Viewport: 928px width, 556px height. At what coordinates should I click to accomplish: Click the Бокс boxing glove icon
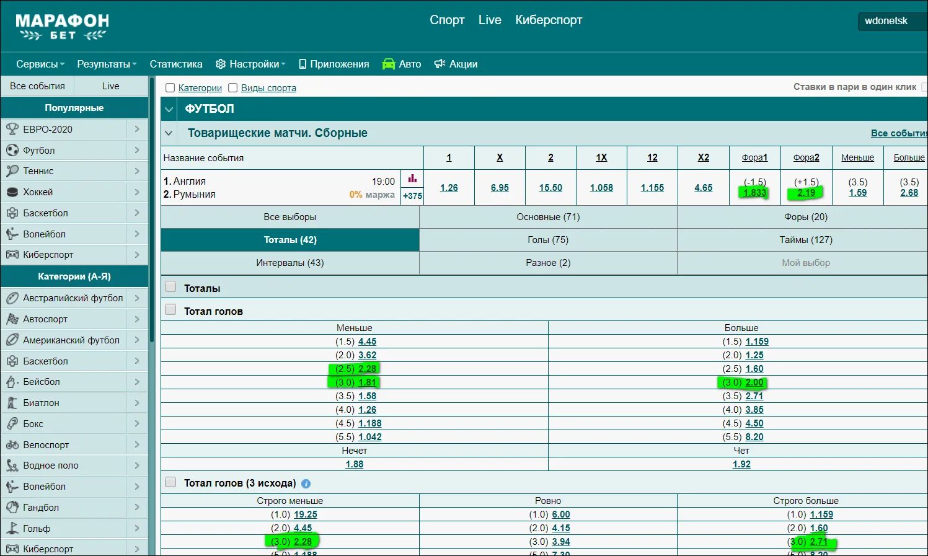click(x=12, y=424)
